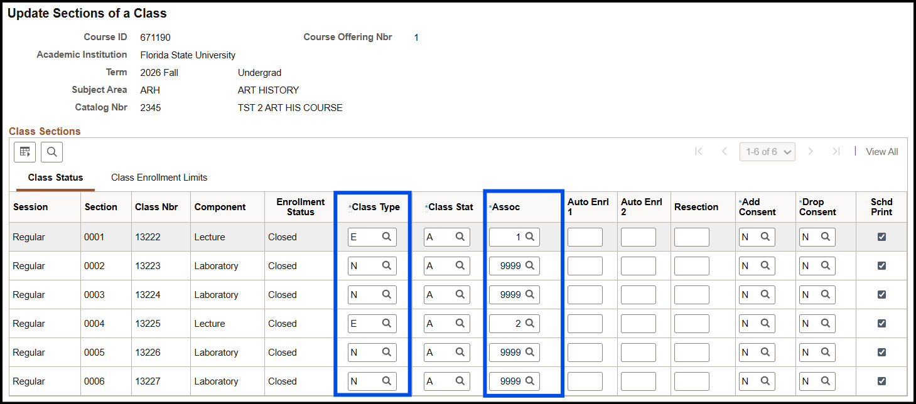Open the Class Type lookup for section 0006
The width and height of the screenshot is (916, 404).
coord(387,381)
